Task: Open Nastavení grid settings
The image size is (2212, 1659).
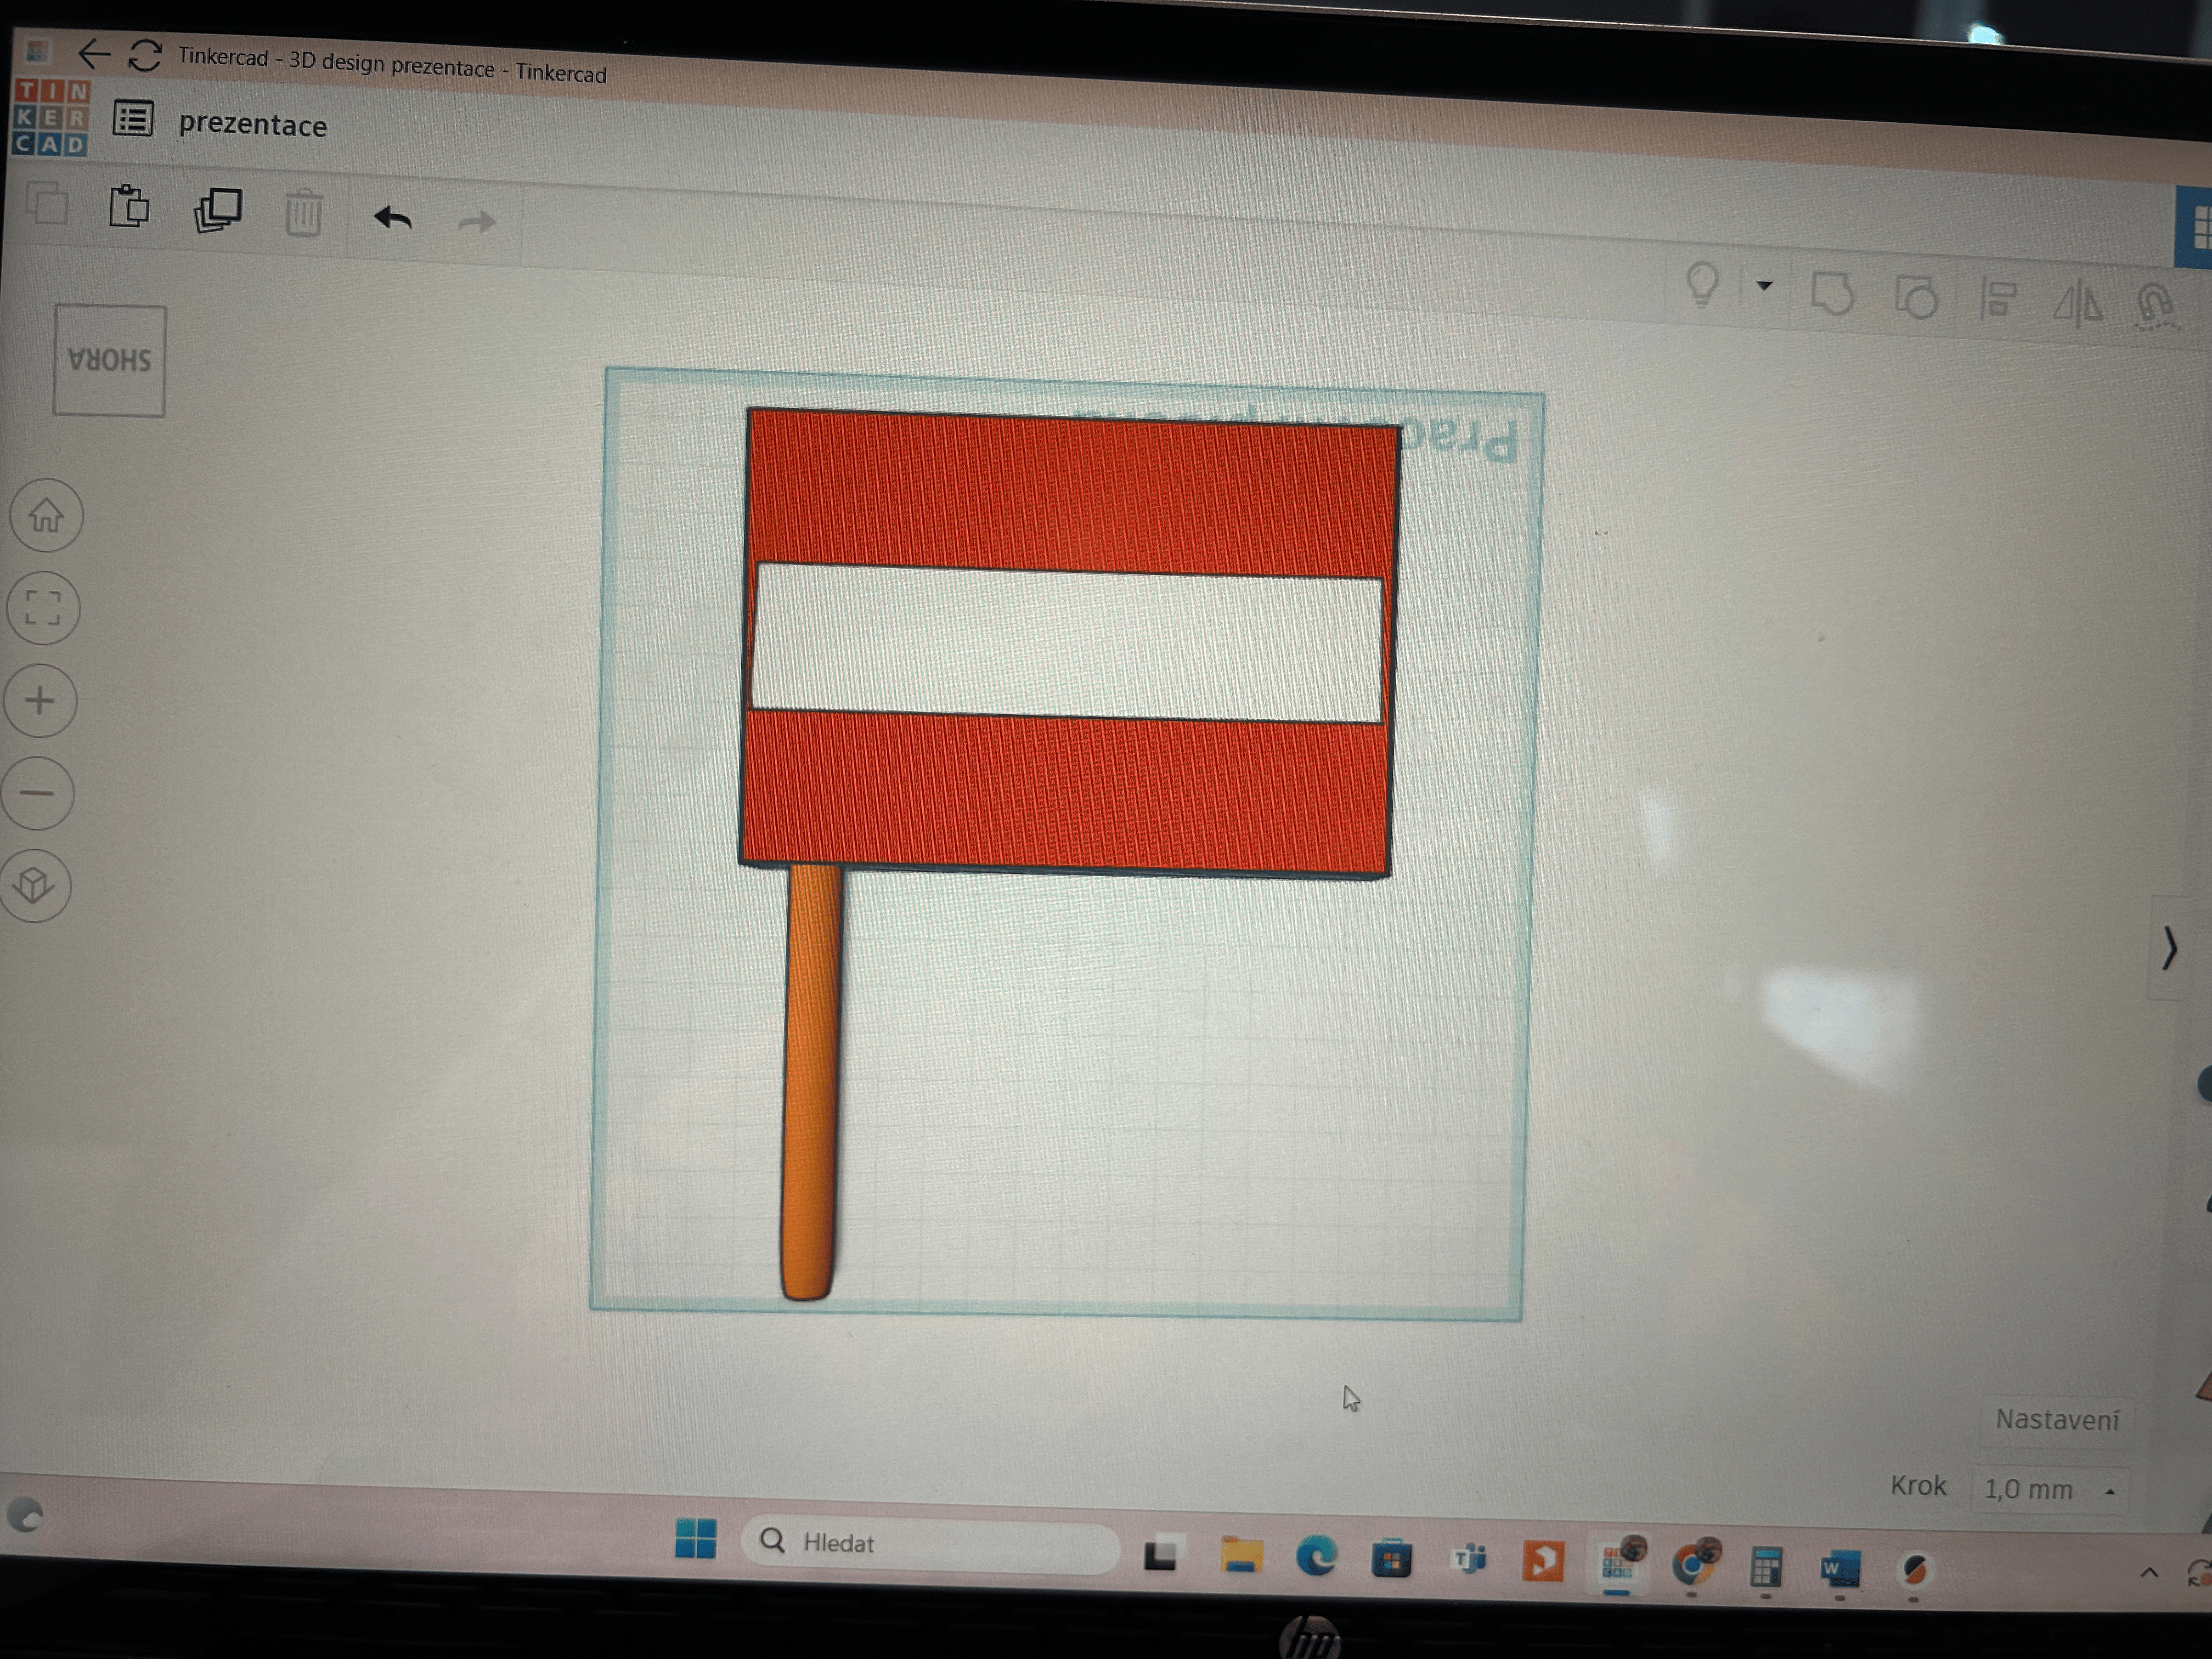Action: click(2057, 1420)
